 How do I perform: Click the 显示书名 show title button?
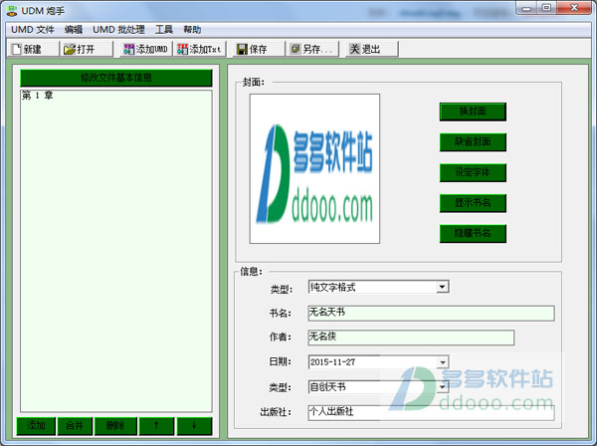click(473, 203)
